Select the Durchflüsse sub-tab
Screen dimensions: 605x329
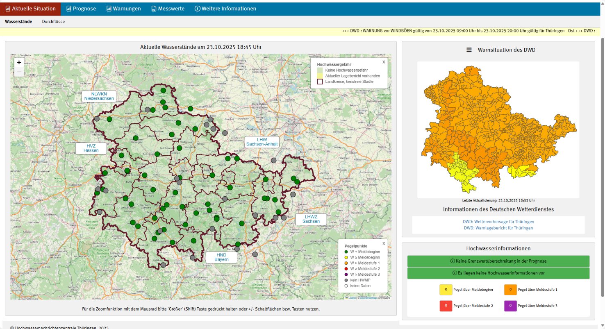(x=53, y=21)
